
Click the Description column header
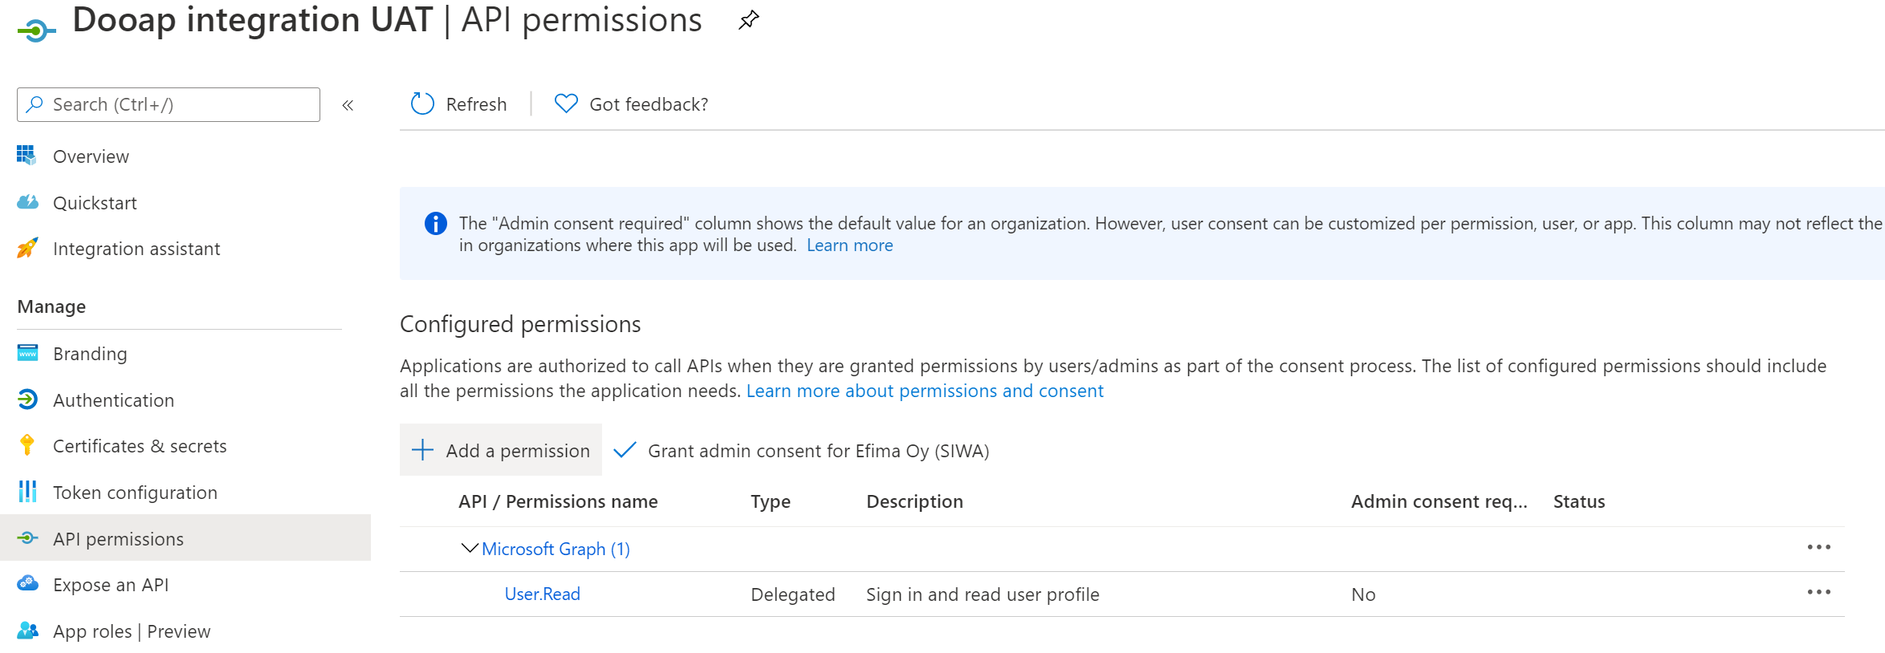click(x=914, y=501)
